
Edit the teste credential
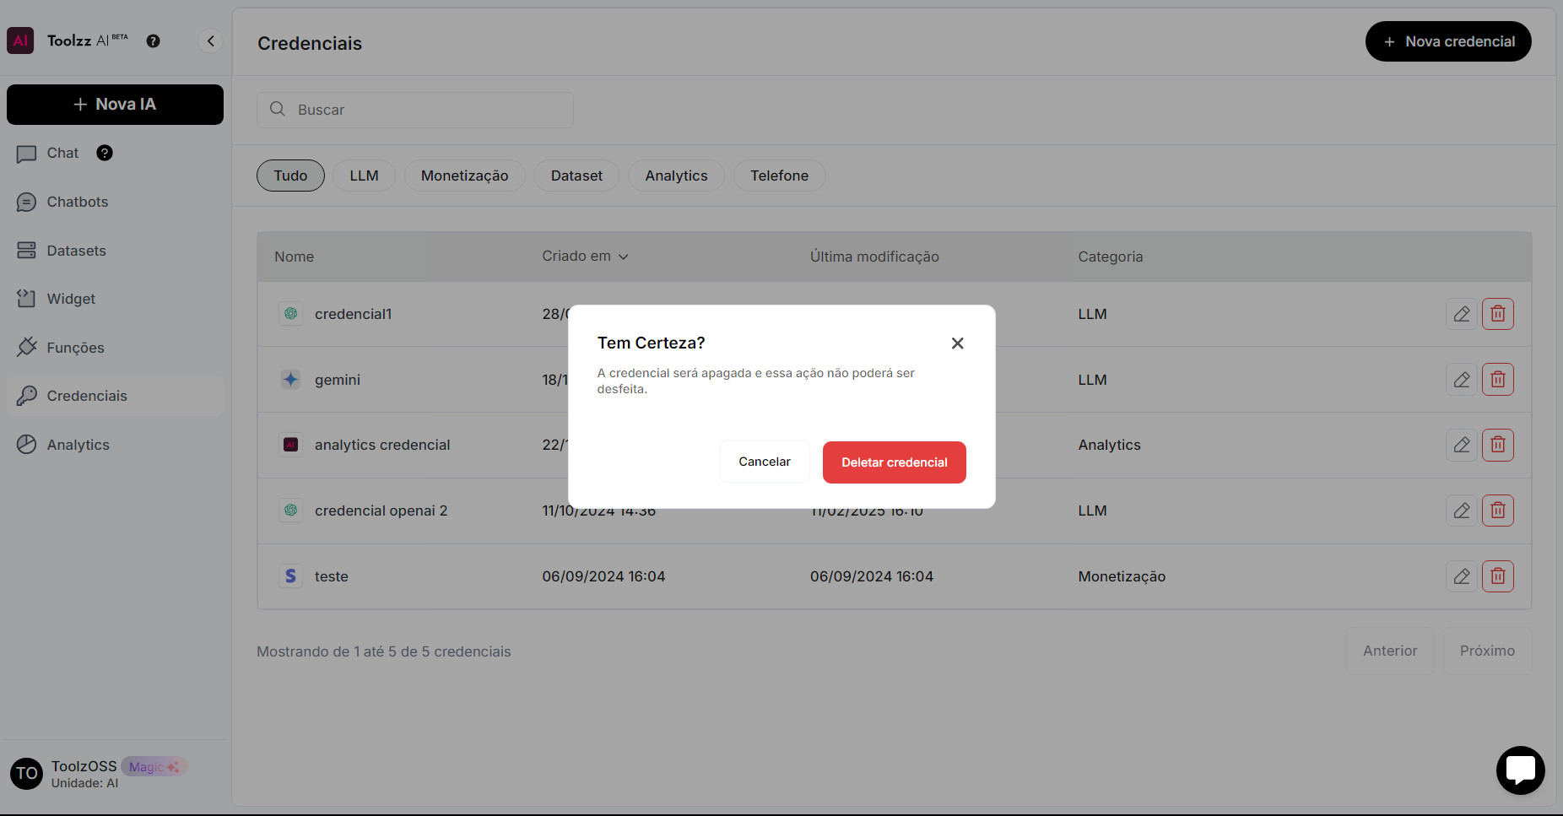pos(1462,576)
